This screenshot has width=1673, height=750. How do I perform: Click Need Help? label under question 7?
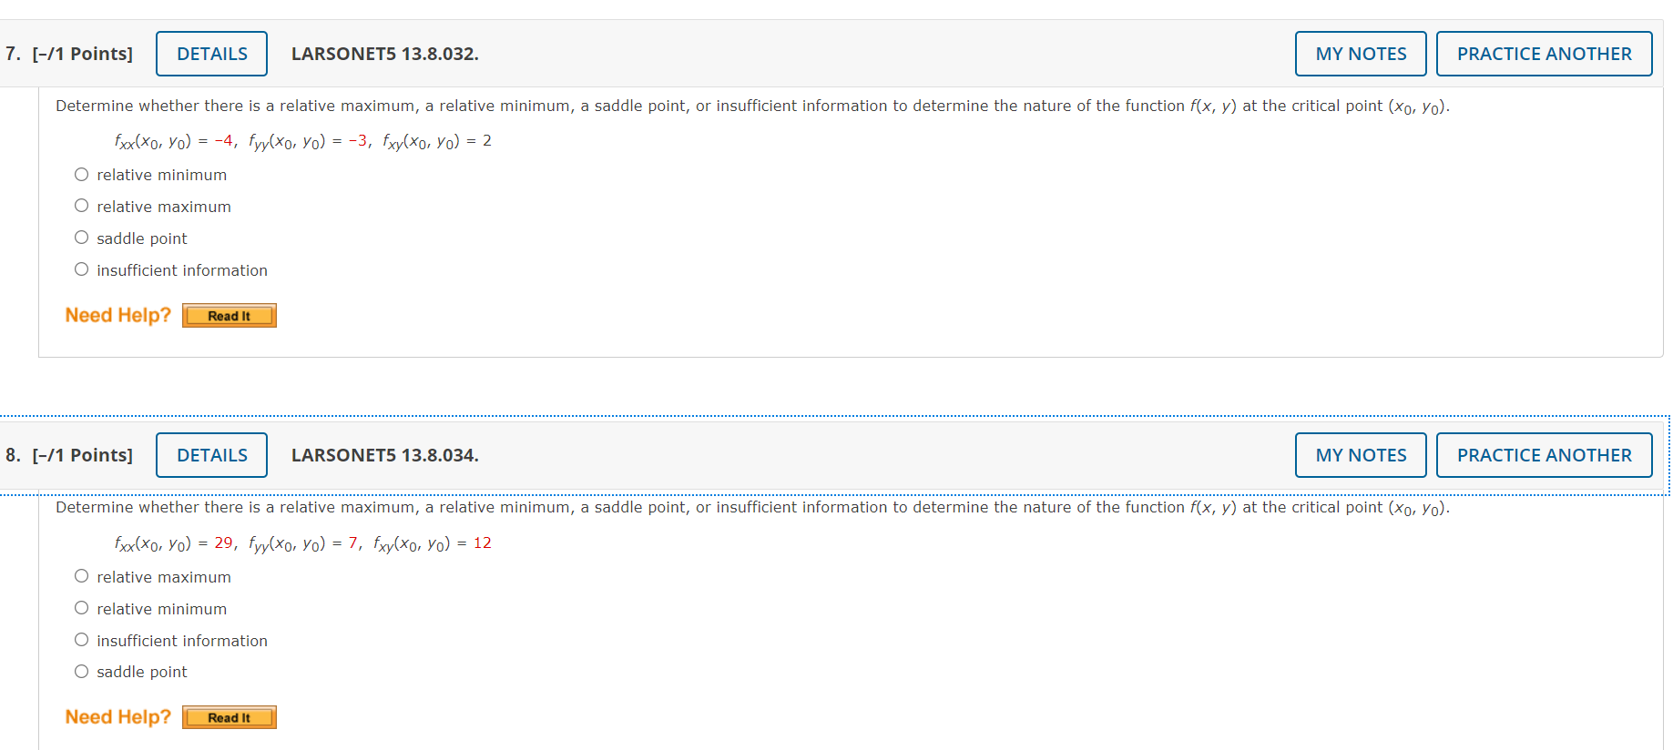(x=118, y=315)
